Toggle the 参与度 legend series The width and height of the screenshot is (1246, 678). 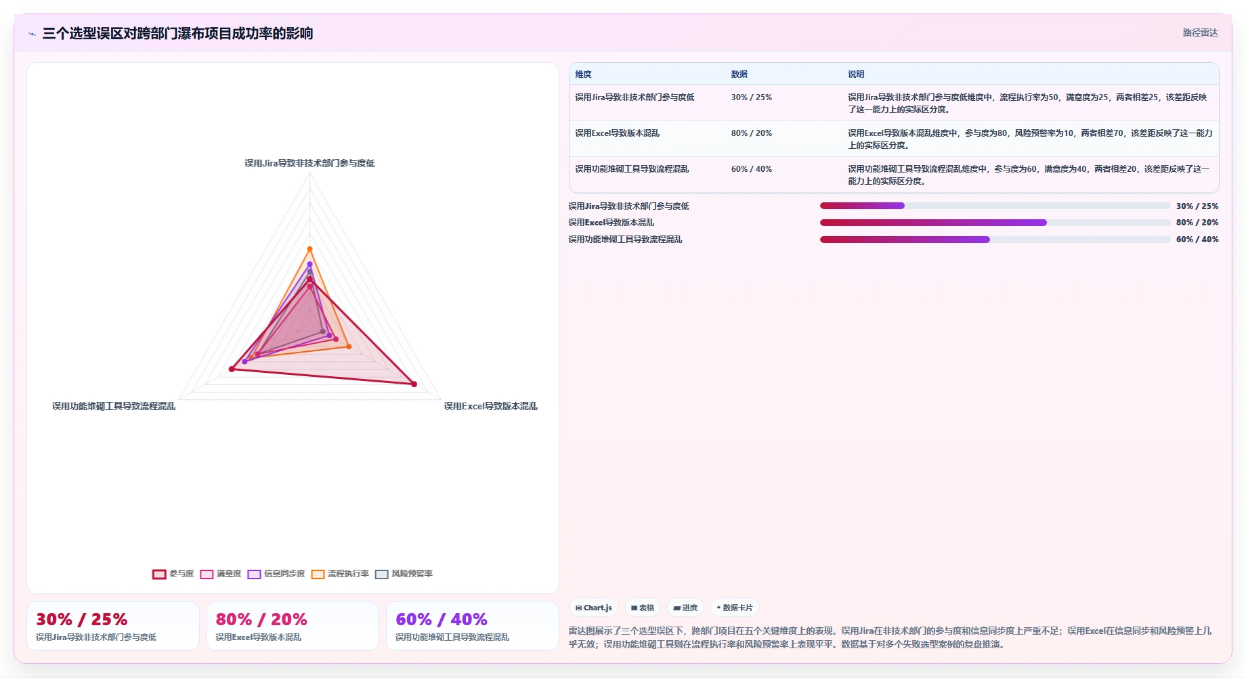pyautogui.click(x=173, y=574)
